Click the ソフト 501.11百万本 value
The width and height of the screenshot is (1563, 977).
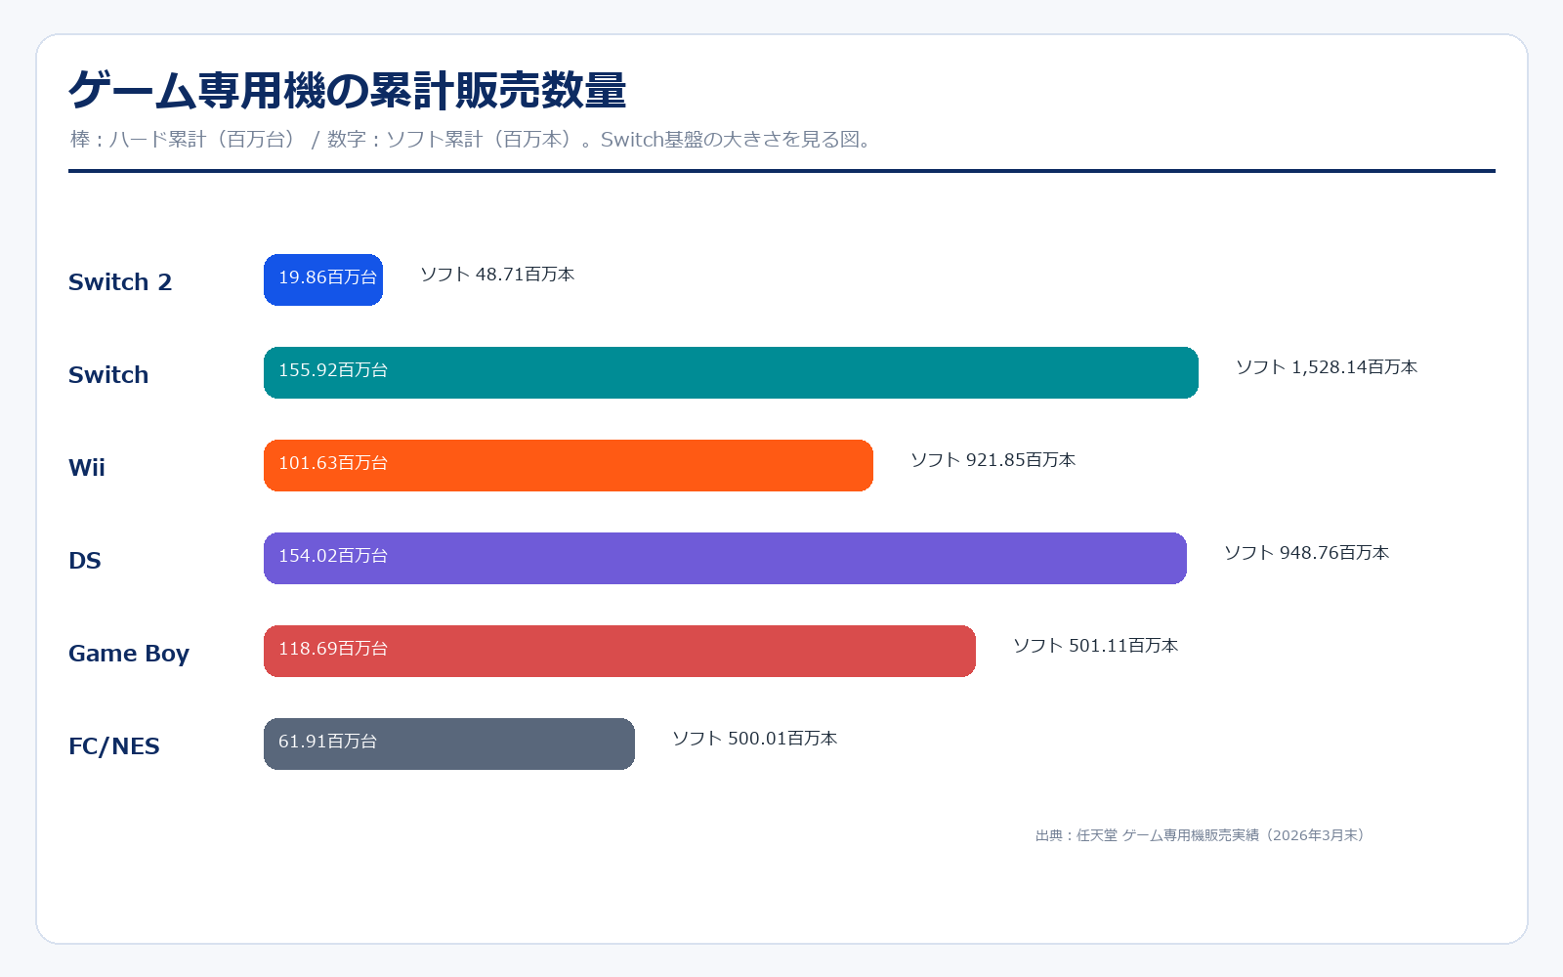[1096, 646]
